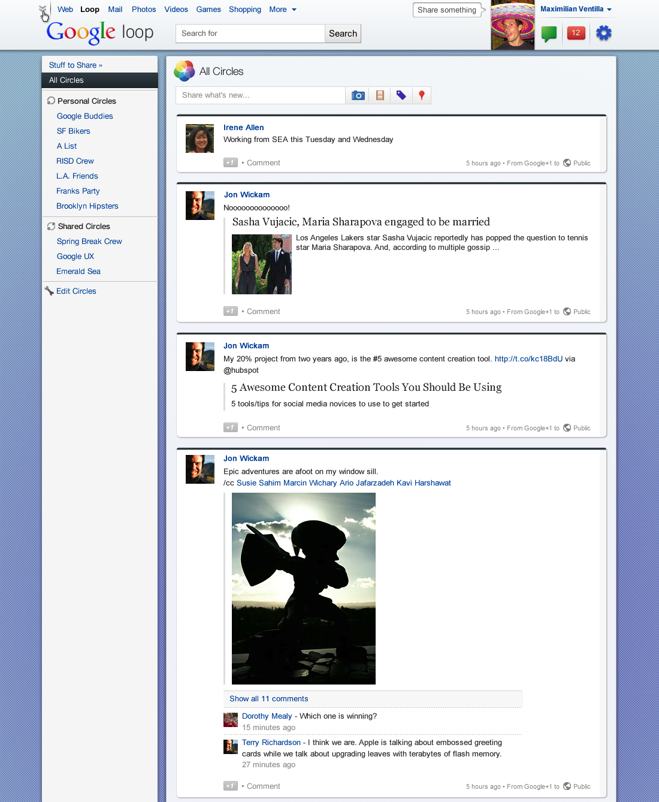This screenshot has width=659, height=802.
Task: Open the red 12 notifications badge
Action: coord(576,33)
